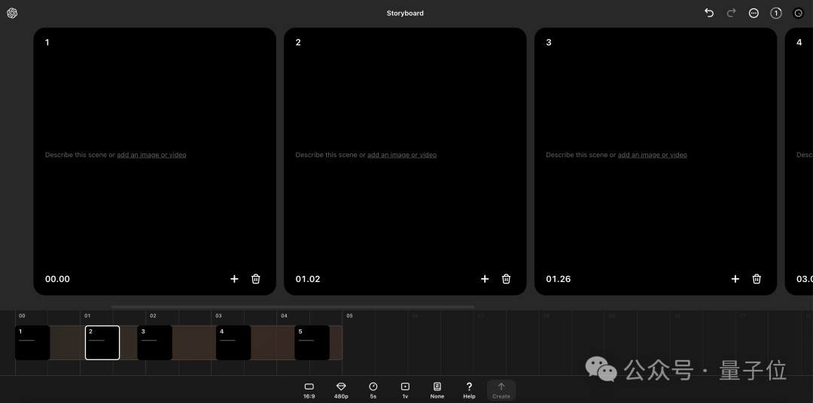813x403 pixels.
Task: Select timeline thumbnail for scene 4
Action: tap(233, 343)
